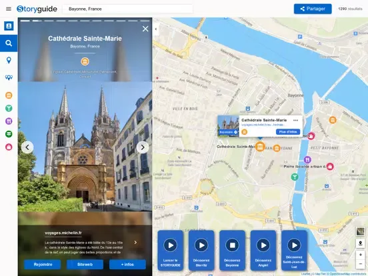Viewport: 368px width, 276px height.
Task: Filter by dark green signpost category in sidebar
Action: (x=9, y=134)
